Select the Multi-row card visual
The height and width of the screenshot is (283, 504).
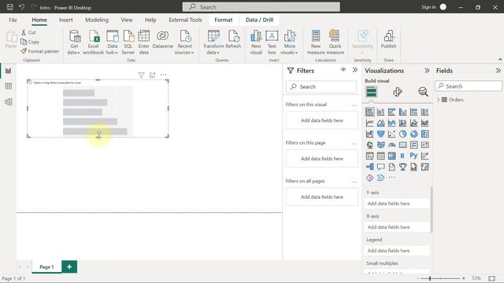(x=413, y=145)
